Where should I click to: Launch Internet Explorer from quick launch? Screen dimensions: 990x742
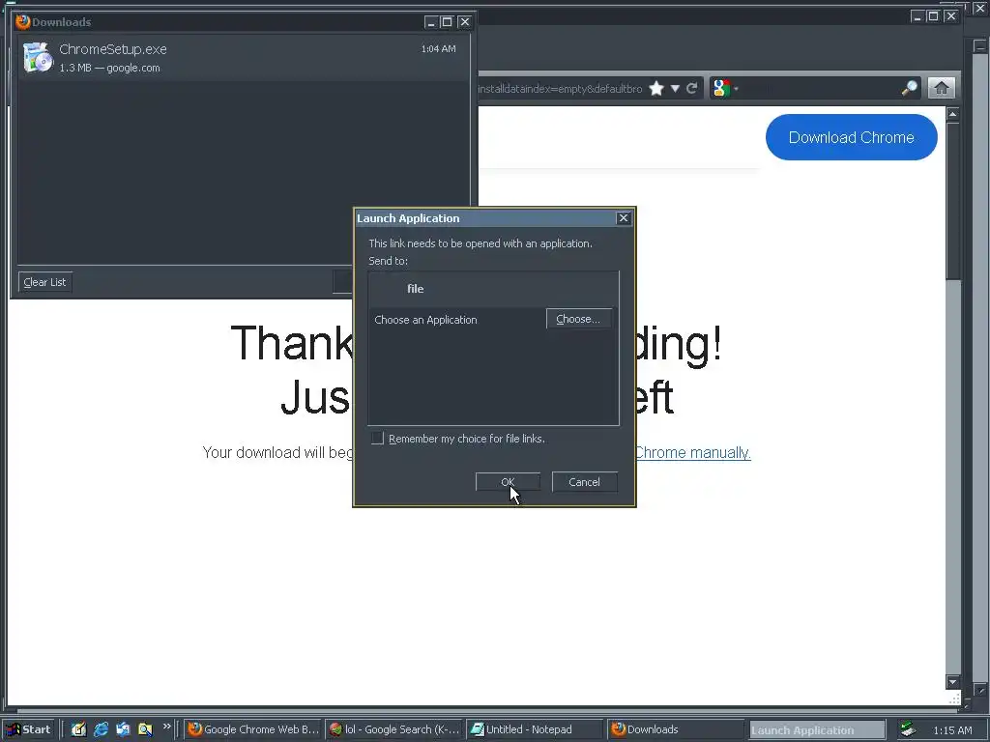[x=101, y=729]
